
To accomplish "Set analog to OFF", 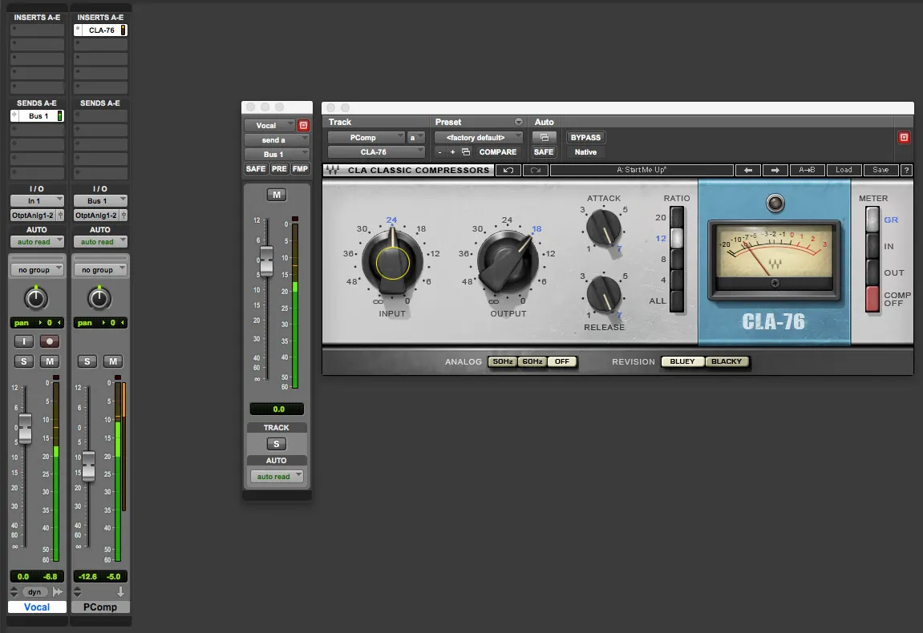I will [x=562, y=361].
